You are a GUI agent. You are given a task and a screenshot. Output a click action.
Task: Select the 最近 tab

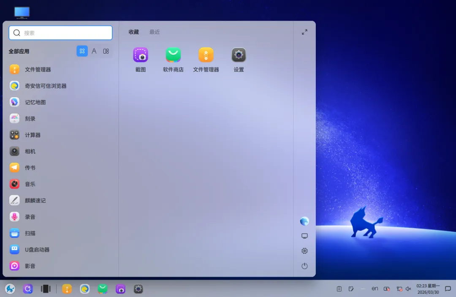tap(155, 32)
